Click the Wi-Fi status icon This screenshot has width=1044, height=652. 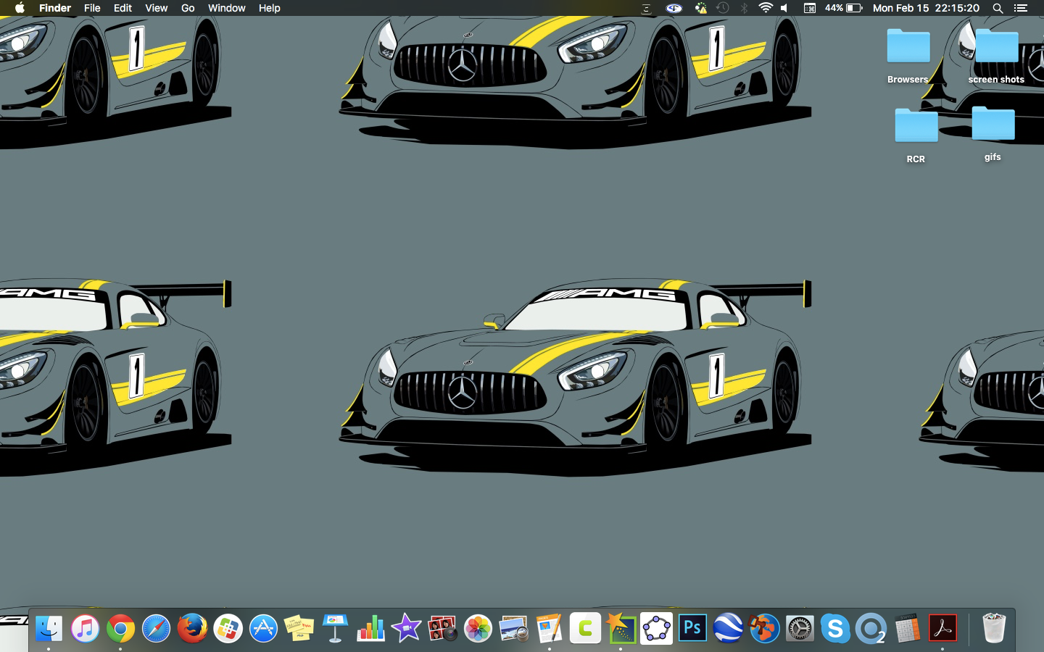tap(766, 8)
